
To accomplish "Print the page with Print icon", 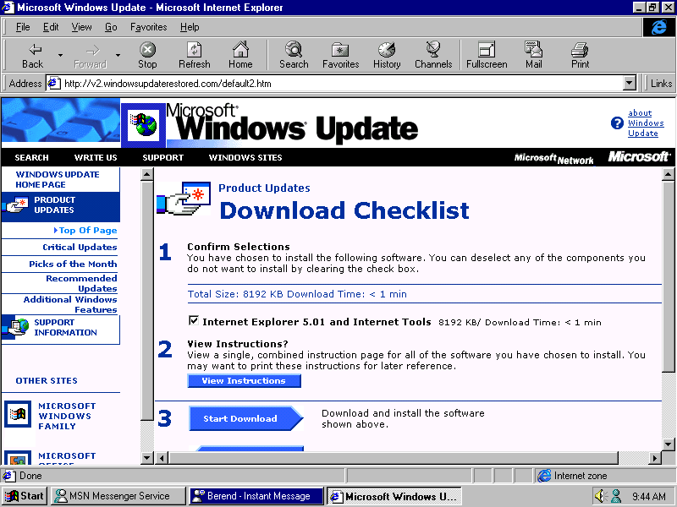I will coord(580,55).
